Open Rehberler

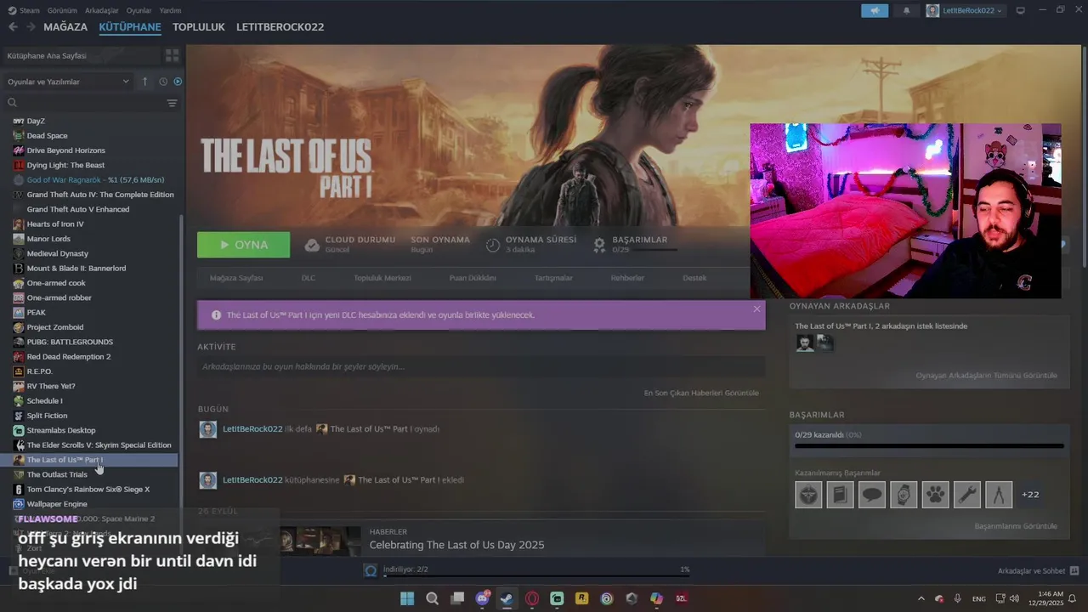pos(627,278)
